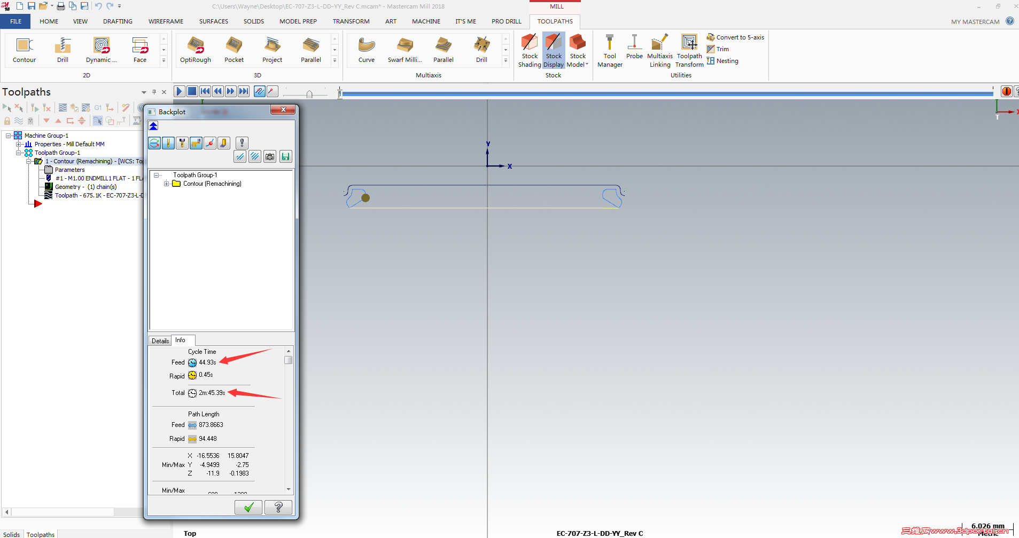Open the Stock Model menu

pos(578,50)
